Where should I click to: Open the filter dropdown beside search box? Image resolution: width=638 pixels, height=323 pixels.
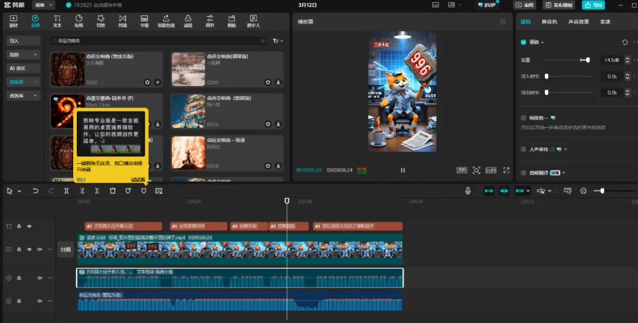coord(278,41)
